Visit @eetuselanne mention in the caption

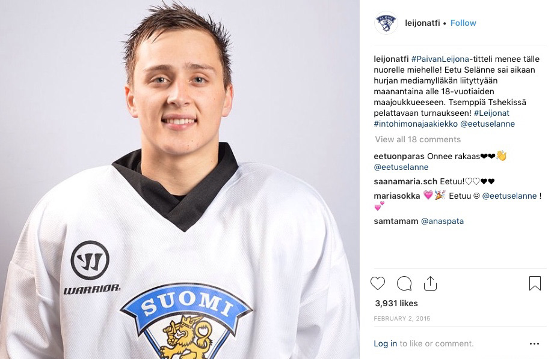pyautogui.click(x=487, y=124)
